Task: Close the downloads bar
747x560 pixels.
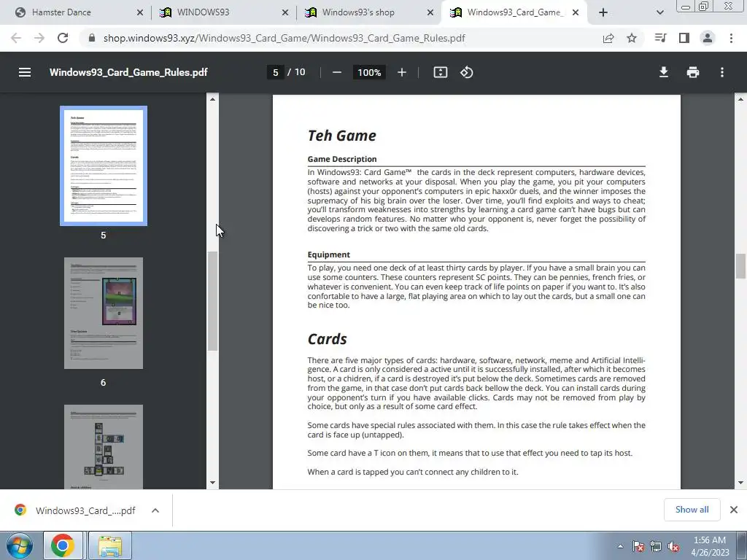Action: pyautogui.click(x=734, y=510)
